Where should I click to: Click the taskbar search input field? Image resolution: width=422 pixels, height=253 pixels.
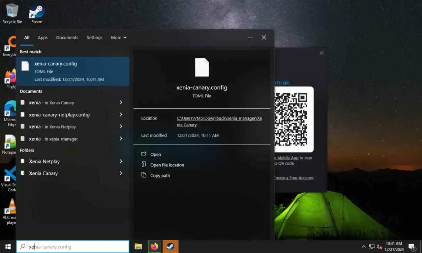(73, 246)
